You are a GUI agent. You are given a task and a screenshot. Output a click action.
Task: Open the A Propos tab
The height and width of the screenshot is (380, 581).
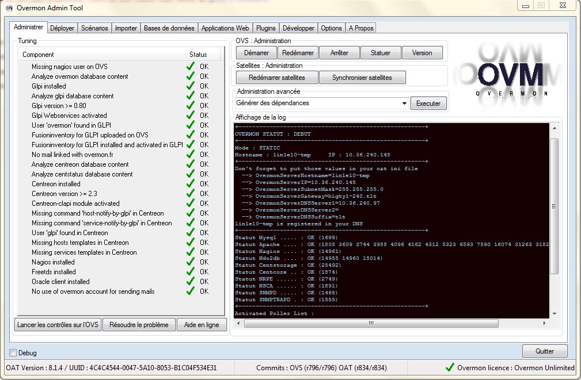tap(361, 28)
